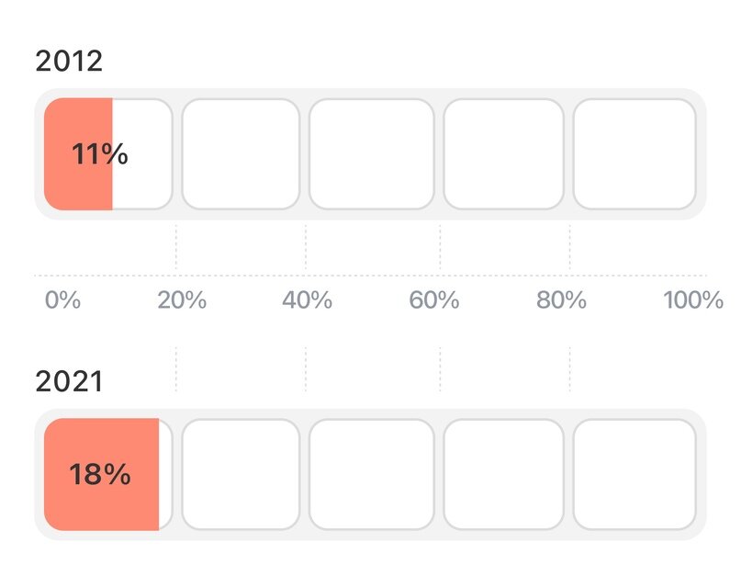The image size is (741, 587).
Task: Select the 2021 bar's fourth empty box
Action: [504, 475]
